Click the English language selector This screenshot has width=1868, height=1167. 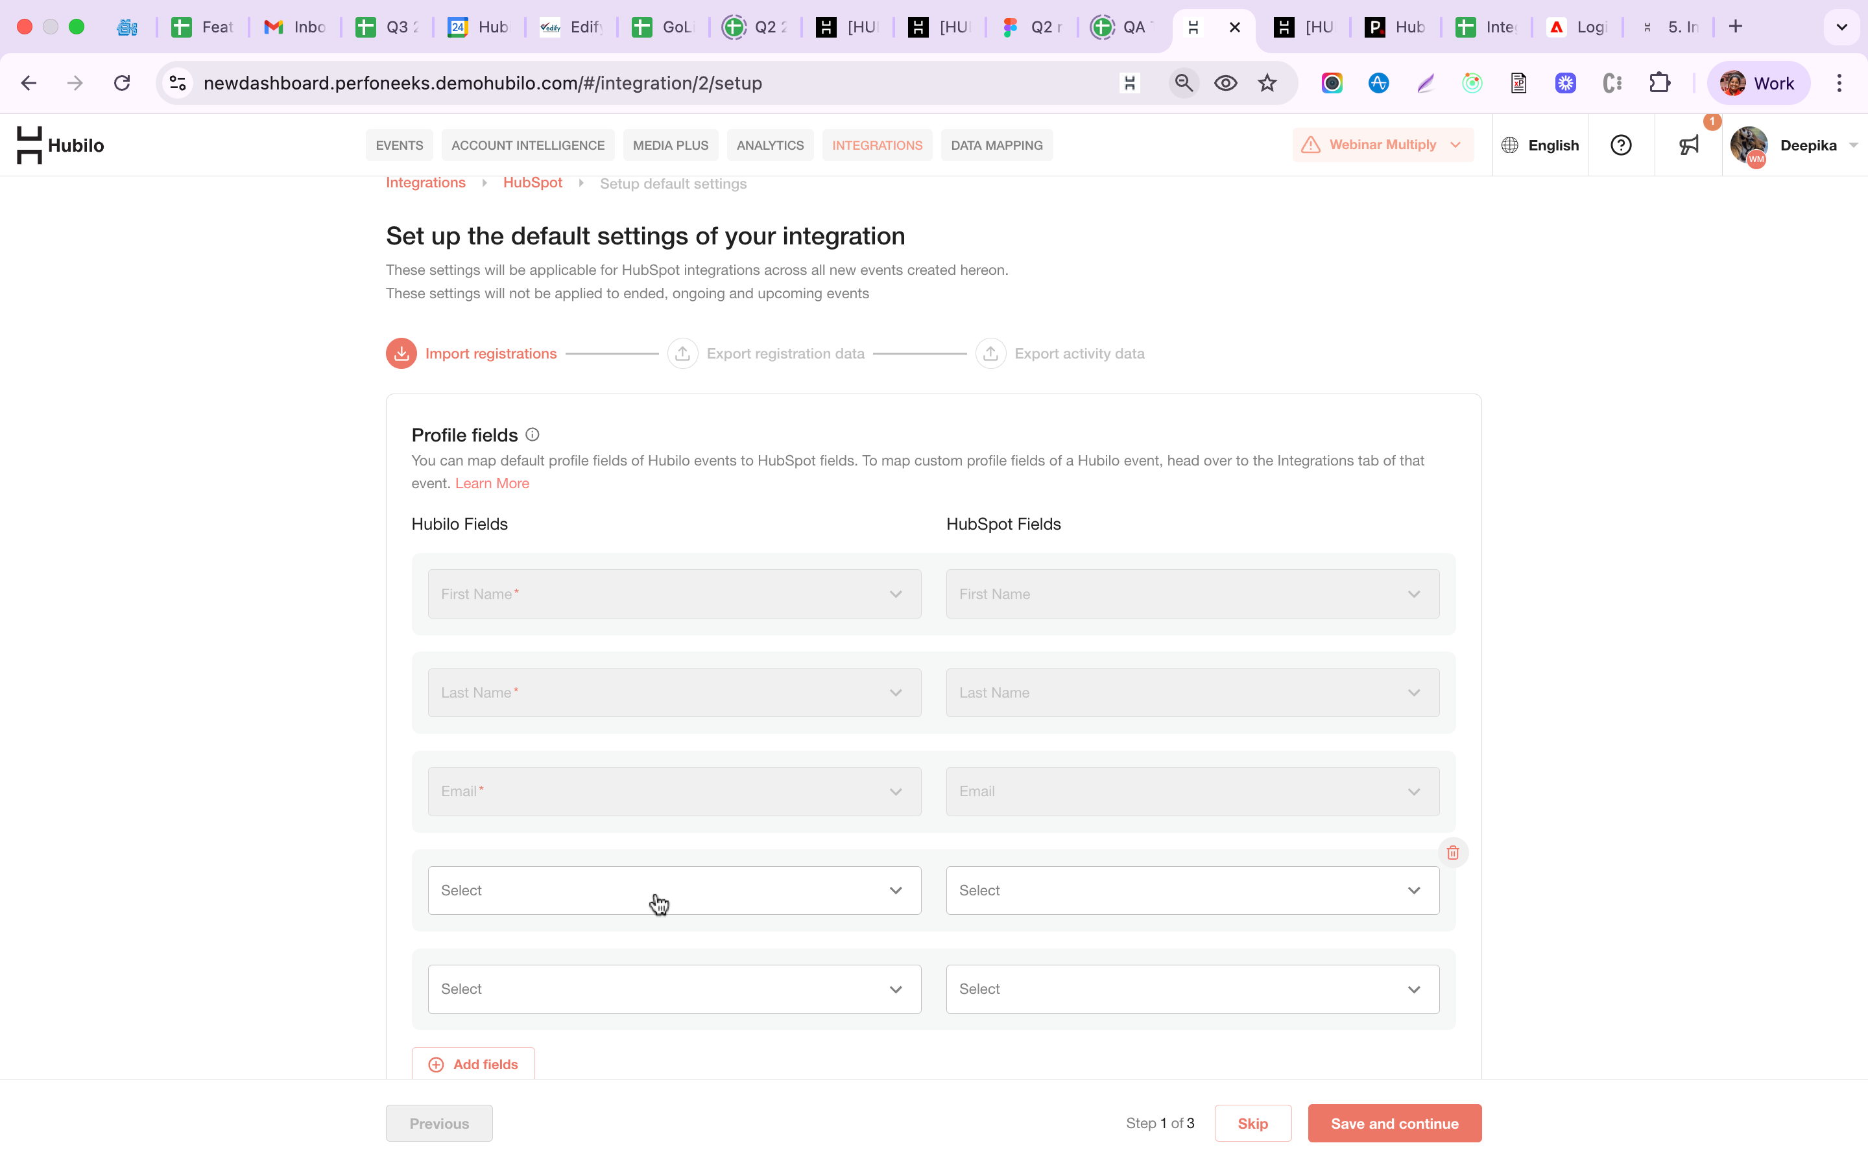click(x=1540, y=145)
